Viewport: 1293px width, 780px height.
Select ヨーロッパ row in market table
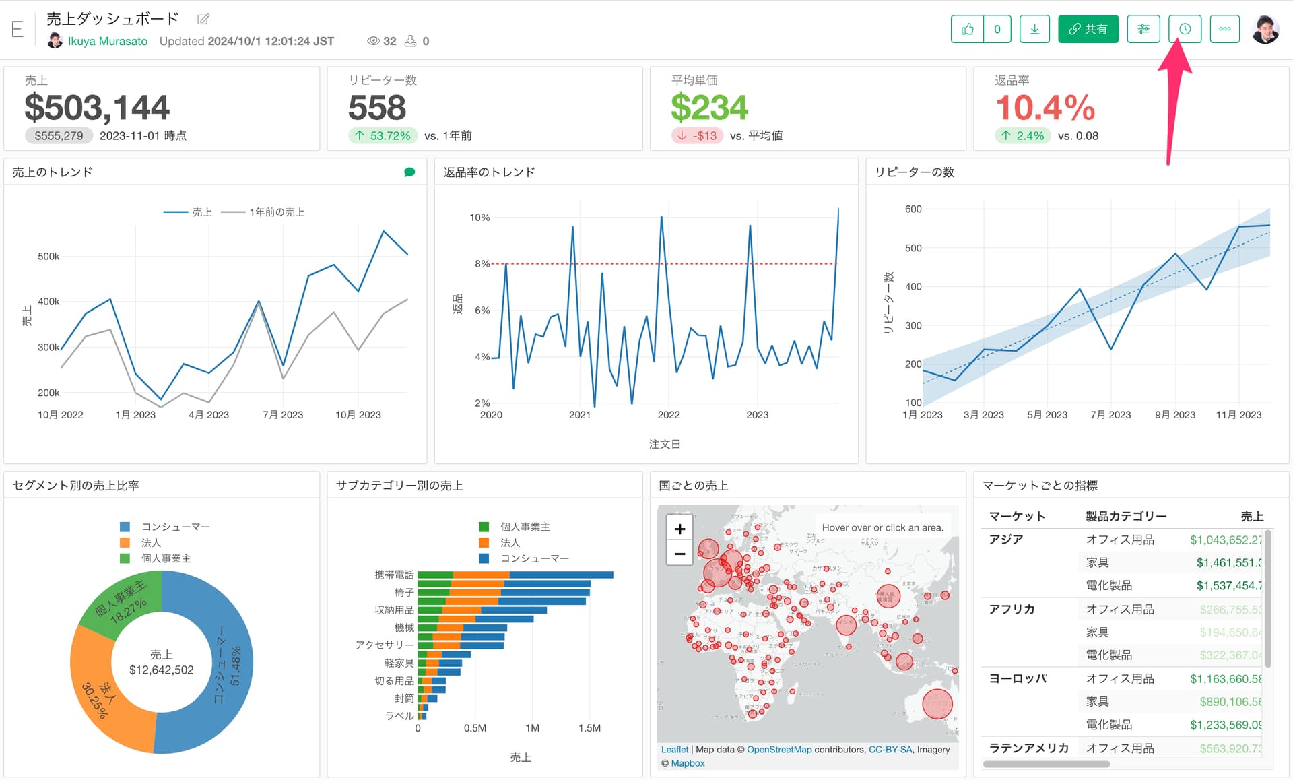pyautogui.click(x=1018, y=678)
